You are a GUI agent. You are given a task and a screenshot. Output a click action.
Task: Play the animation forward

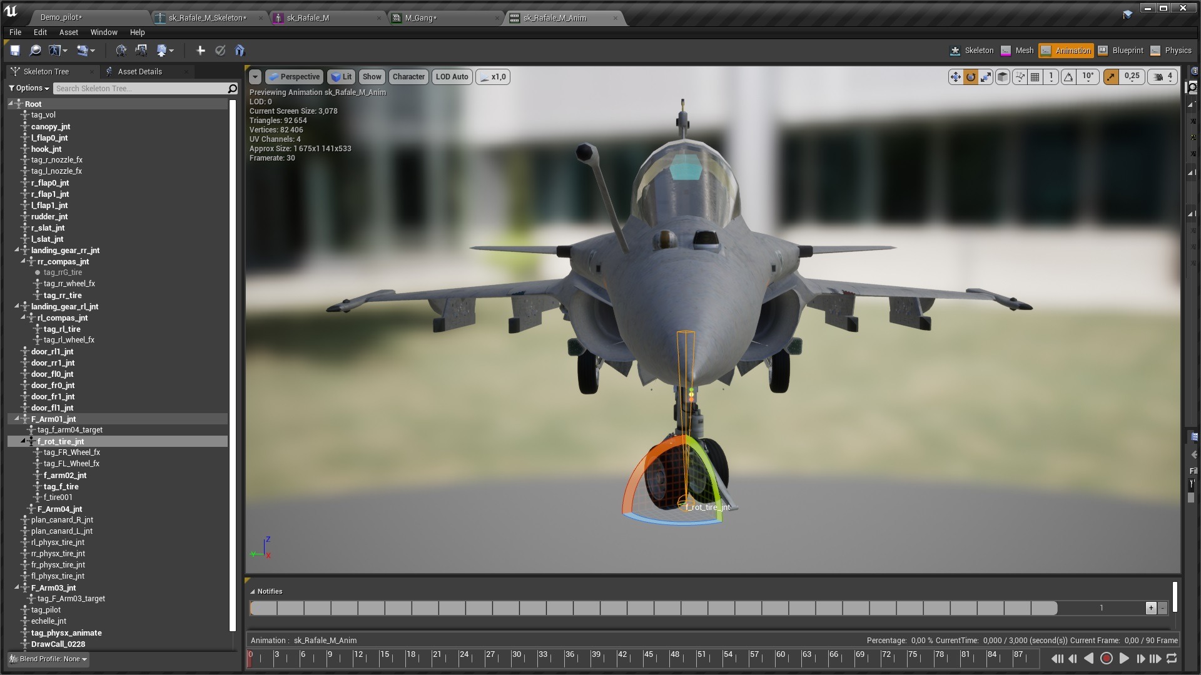click(1124, 658)
